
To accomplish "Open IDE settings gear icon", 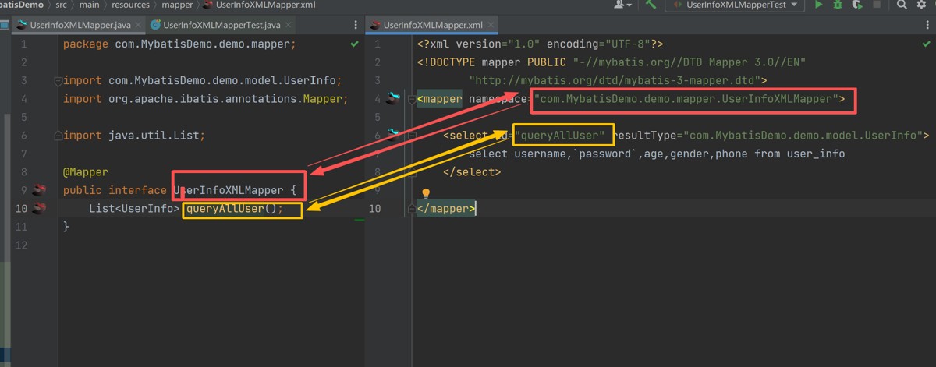I will point(921,5).
